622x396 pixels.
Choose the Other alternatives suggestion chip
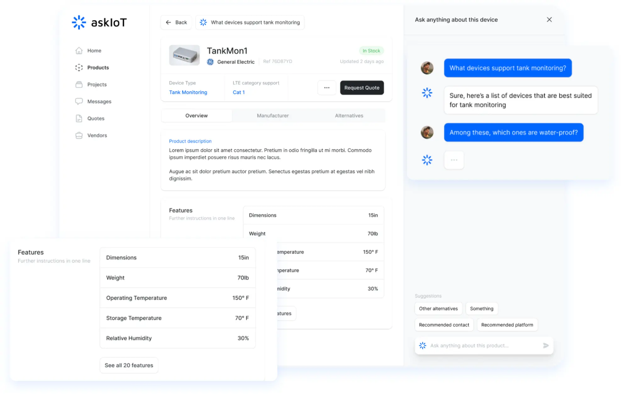point(438,309)
